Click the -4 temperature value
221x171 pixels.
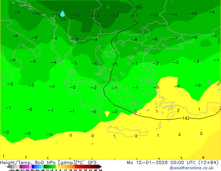[x=53, y=62]
